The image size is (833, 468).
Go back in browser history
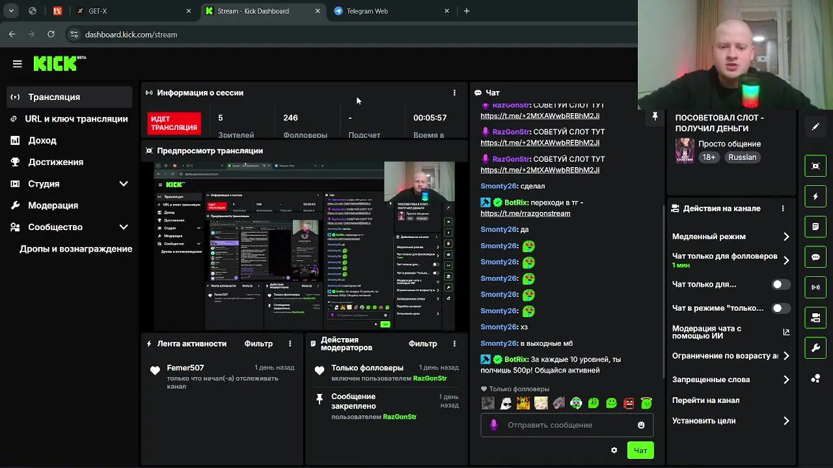[x=12, y=34]
